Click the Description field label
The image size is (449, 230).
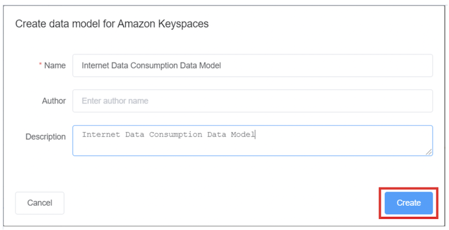[x=45, y=136]
